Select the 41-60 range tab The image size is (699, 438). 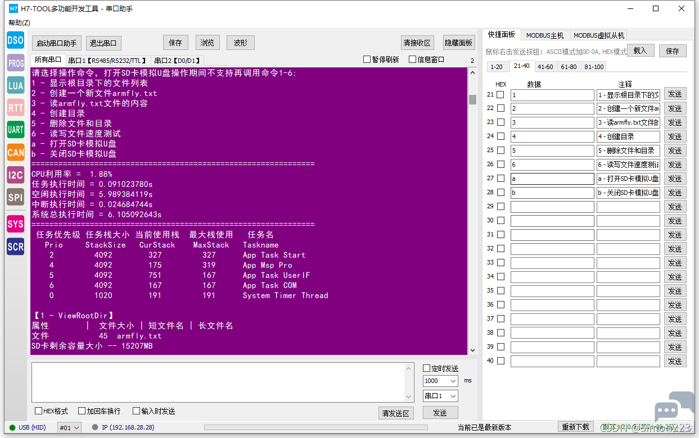coord(545,66)
